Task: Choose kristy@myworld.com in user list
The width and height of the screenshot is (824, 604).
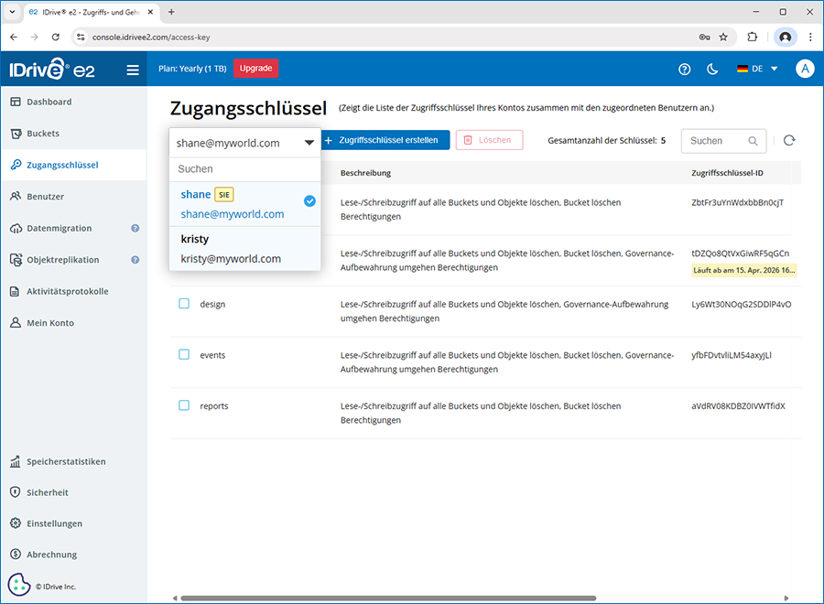Action: pos(244,249)
